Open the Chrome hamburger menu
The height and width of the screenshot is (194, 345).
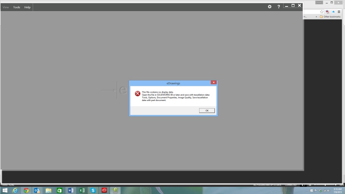(339, 12)
